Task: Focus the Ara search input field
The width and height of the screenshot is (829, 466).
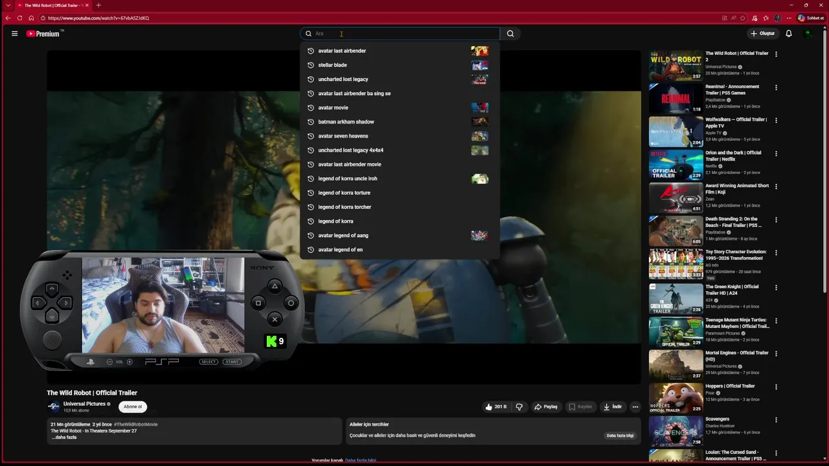Action: pyautogui.click(x=400, y=34)
